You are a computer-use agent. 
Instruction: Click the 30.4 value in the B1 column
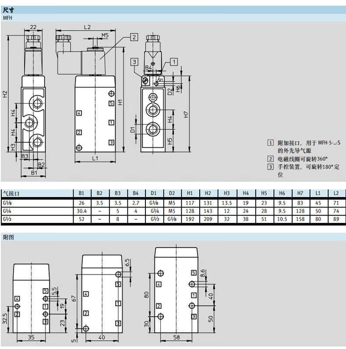[x=81, y=211]
